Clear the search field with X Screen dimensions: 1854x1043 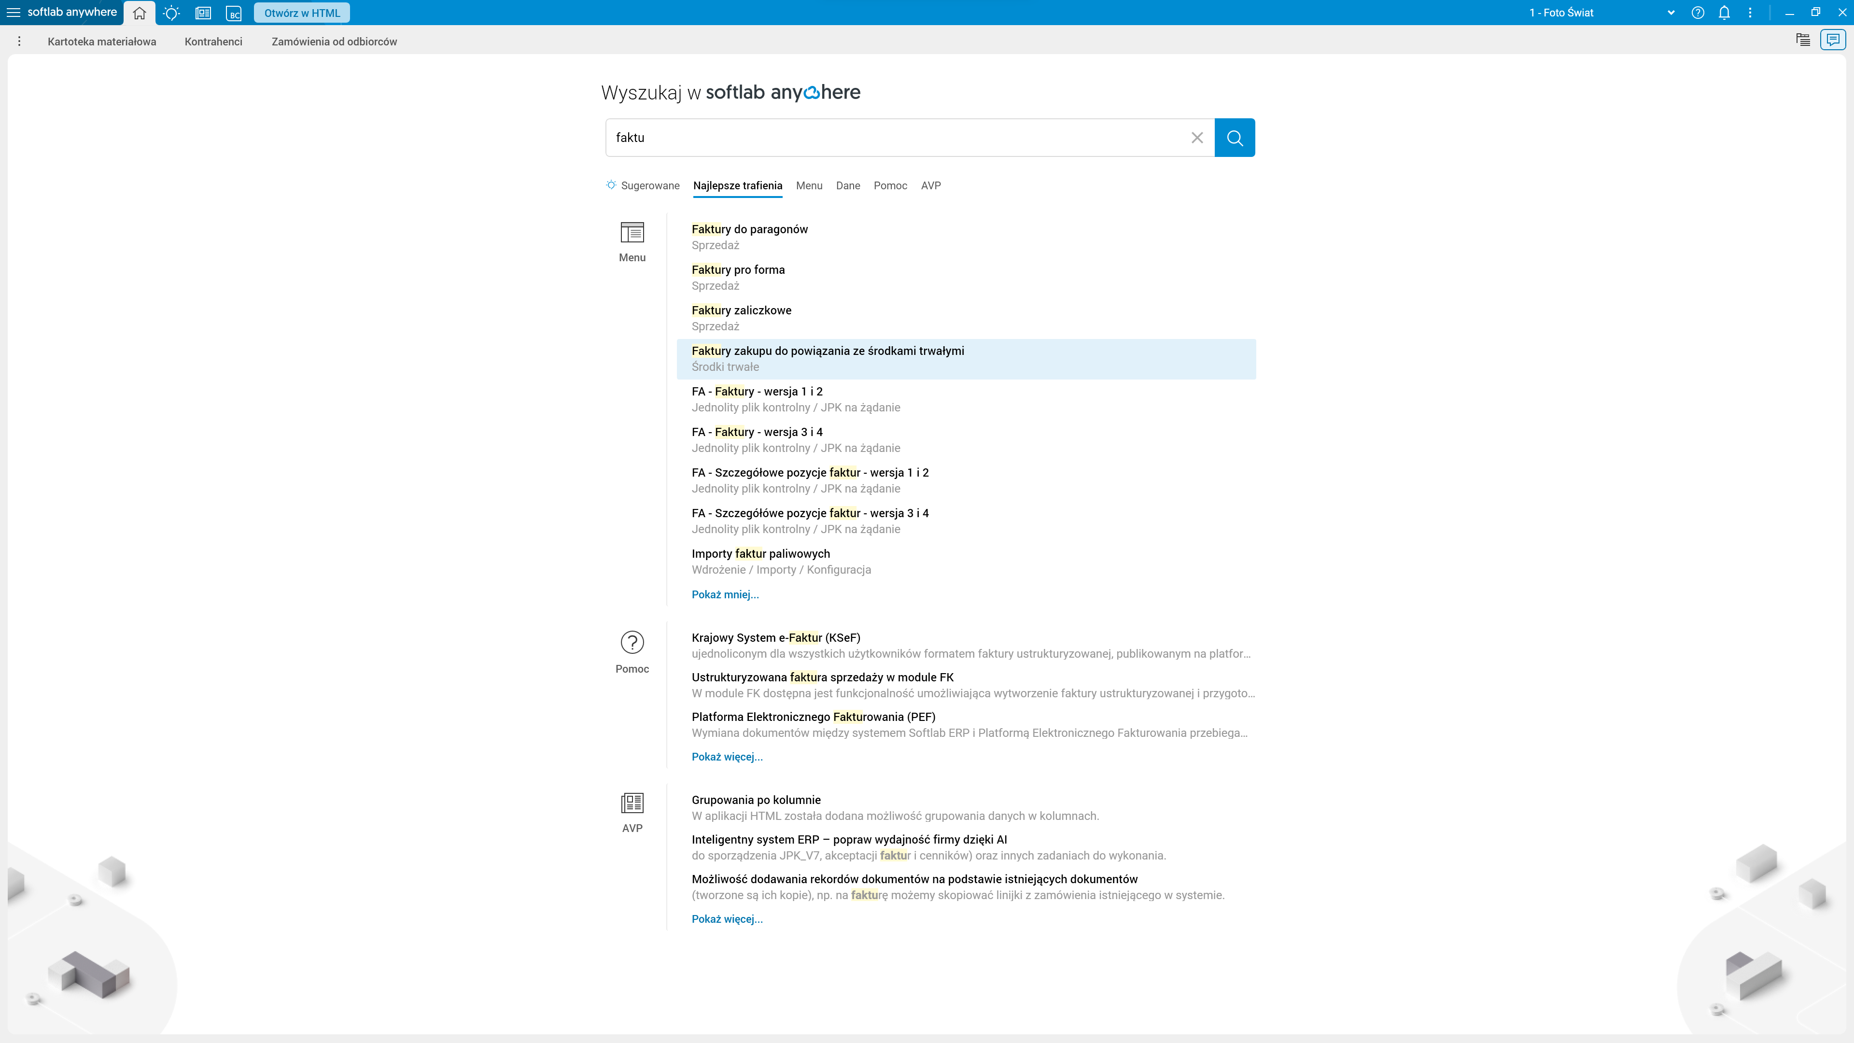pos(1197,138)
